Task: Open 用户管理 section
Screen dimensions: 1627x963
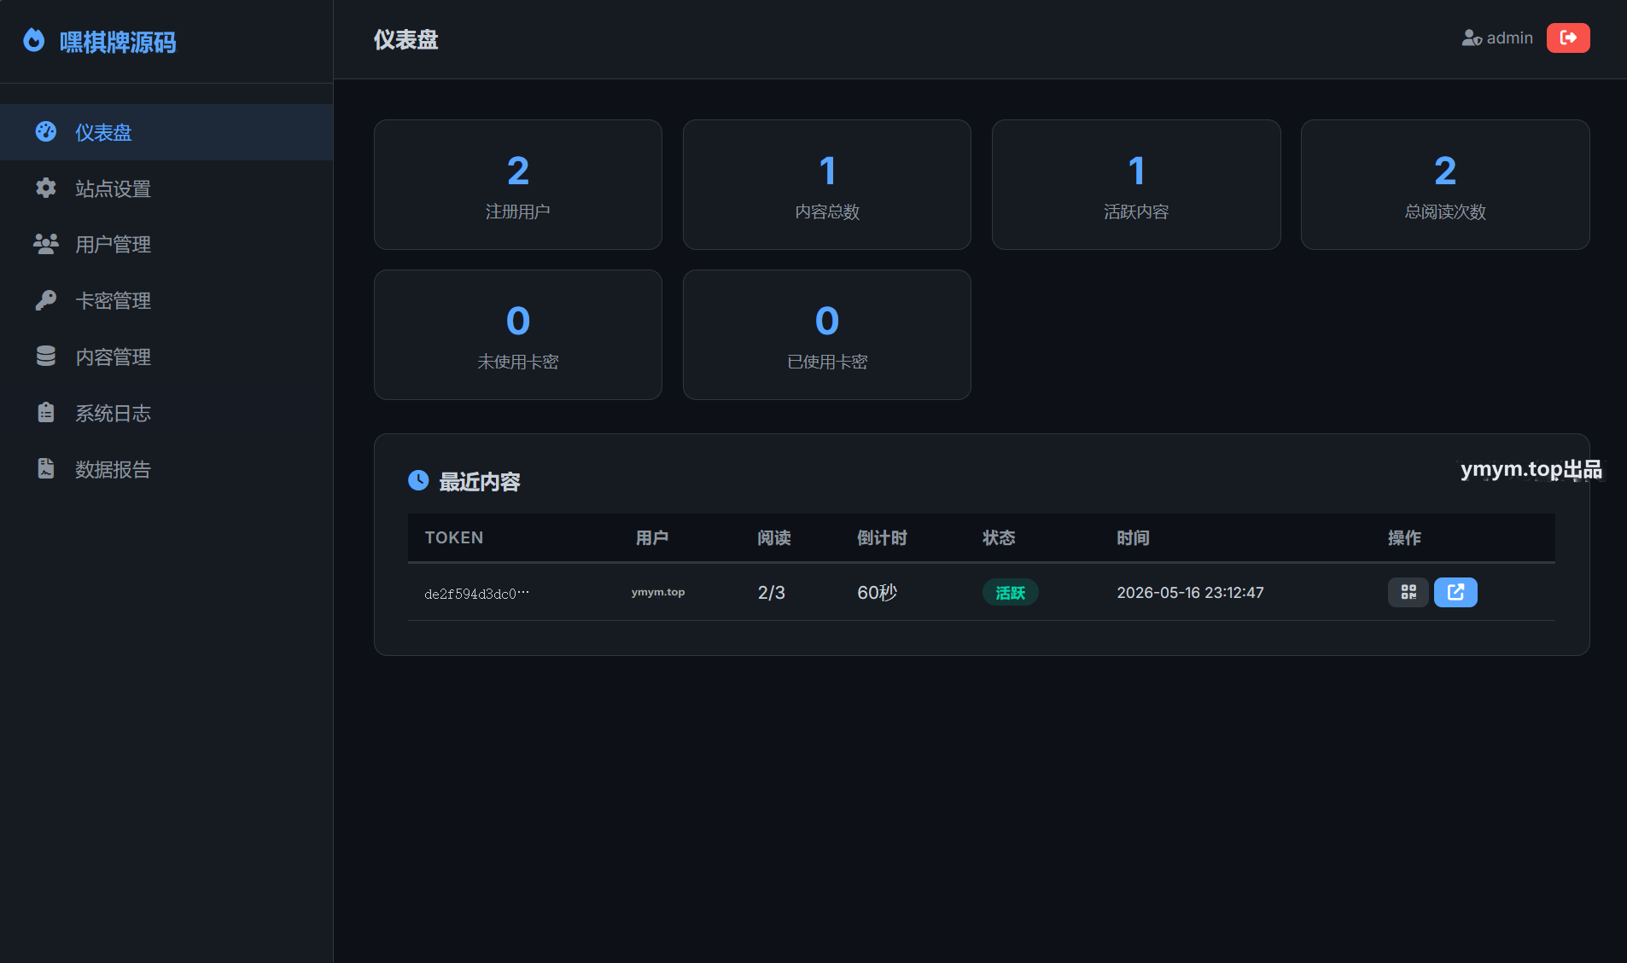Action: pos(166,245)
